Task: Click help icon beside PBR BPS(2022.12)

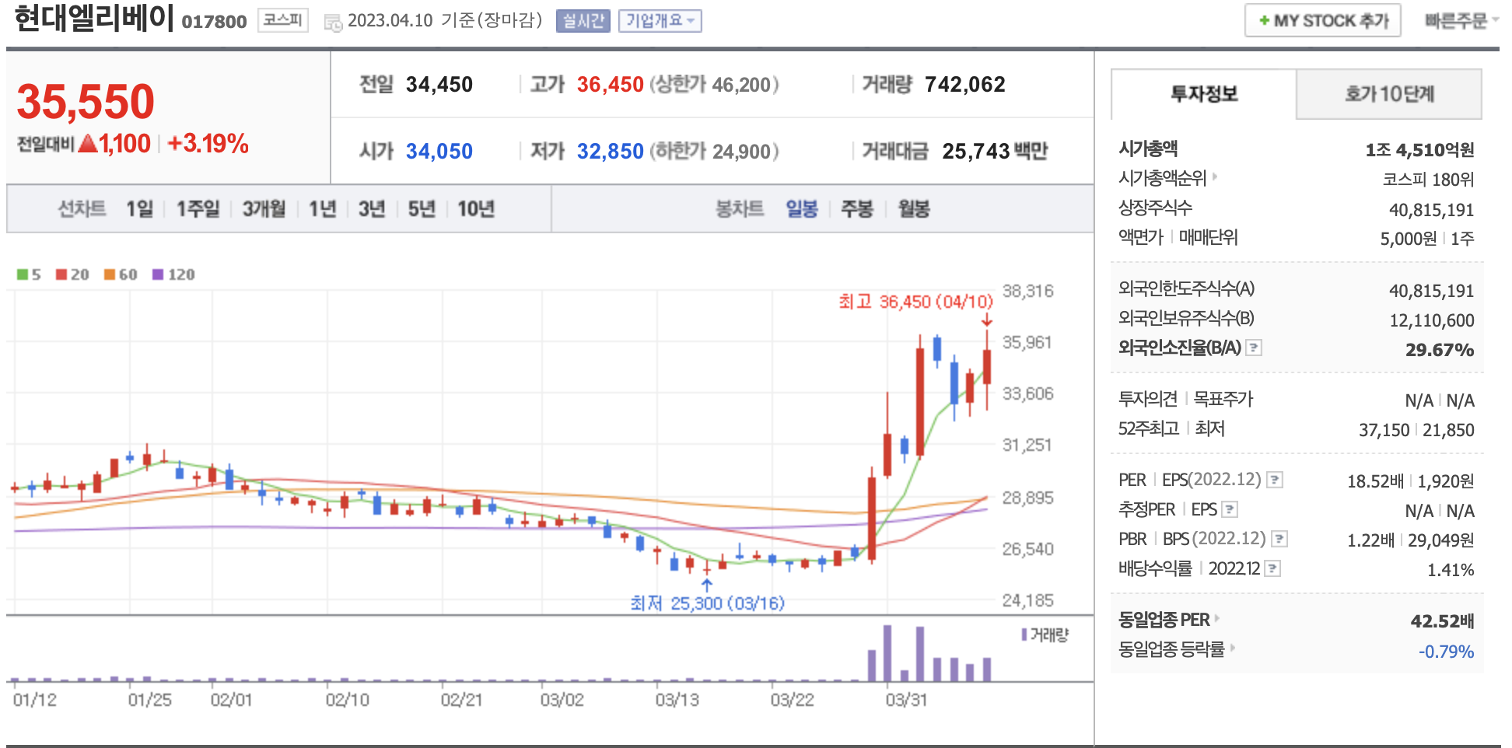Action: pyautogui.click(x=1279, y=539)
